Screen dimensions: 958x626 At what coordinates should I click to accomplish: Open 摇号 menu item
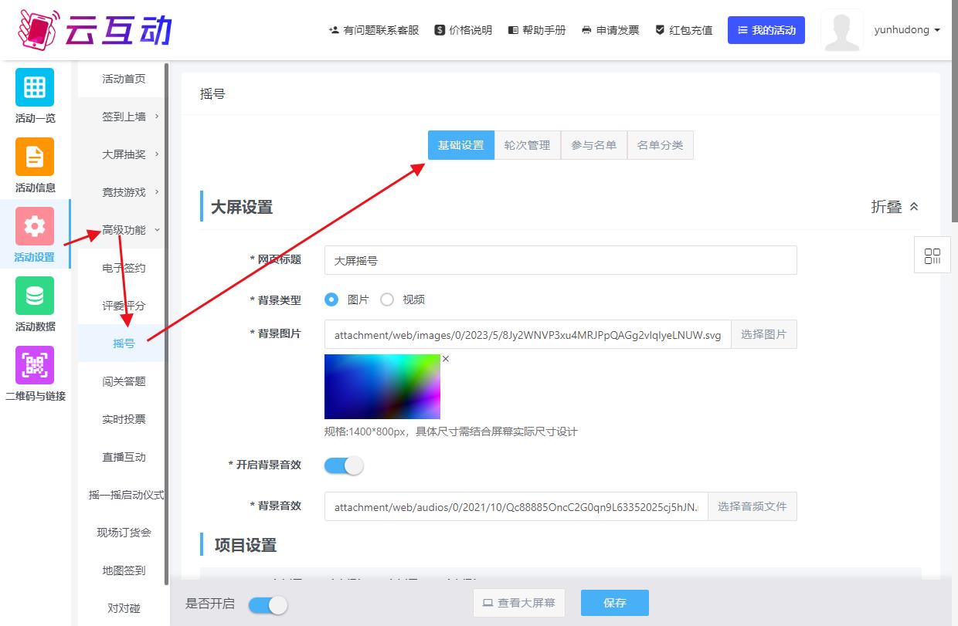tap(124, 343)
